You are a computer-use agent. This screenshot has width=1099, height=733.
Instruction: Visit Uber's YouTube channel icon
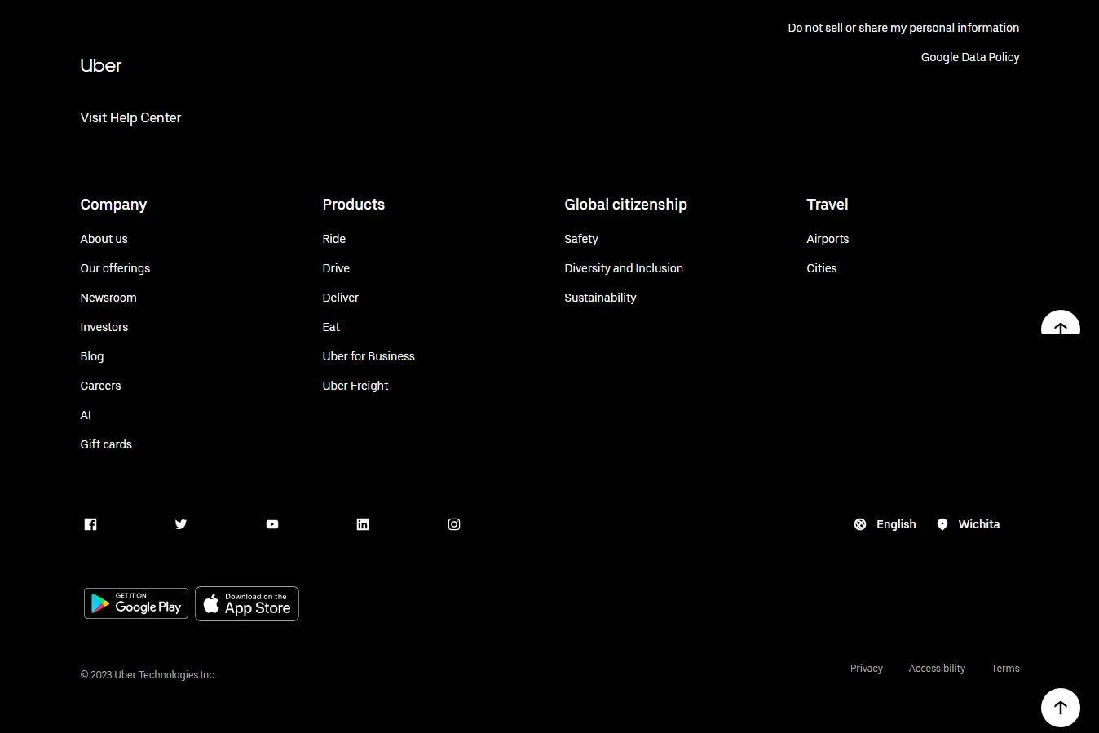click(x=272, y=524)
